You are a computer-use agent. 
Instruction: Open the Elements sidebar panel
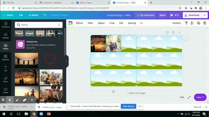(x=6, y=58)
